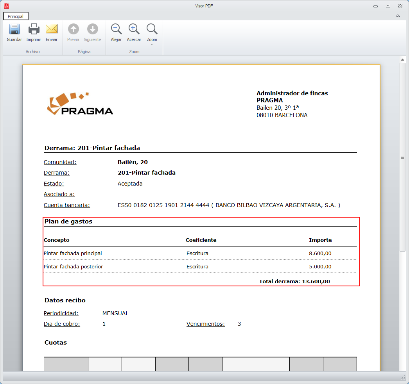Click the red PDF icon in title bar
This screenshot has height=384, width=409.
[7, 6]
